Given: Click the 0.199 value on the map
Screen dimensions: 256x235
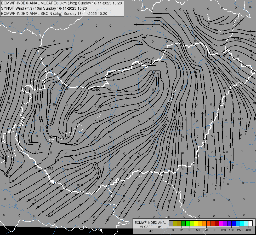Looking at the screenshot, I should (x=52, y=104).
